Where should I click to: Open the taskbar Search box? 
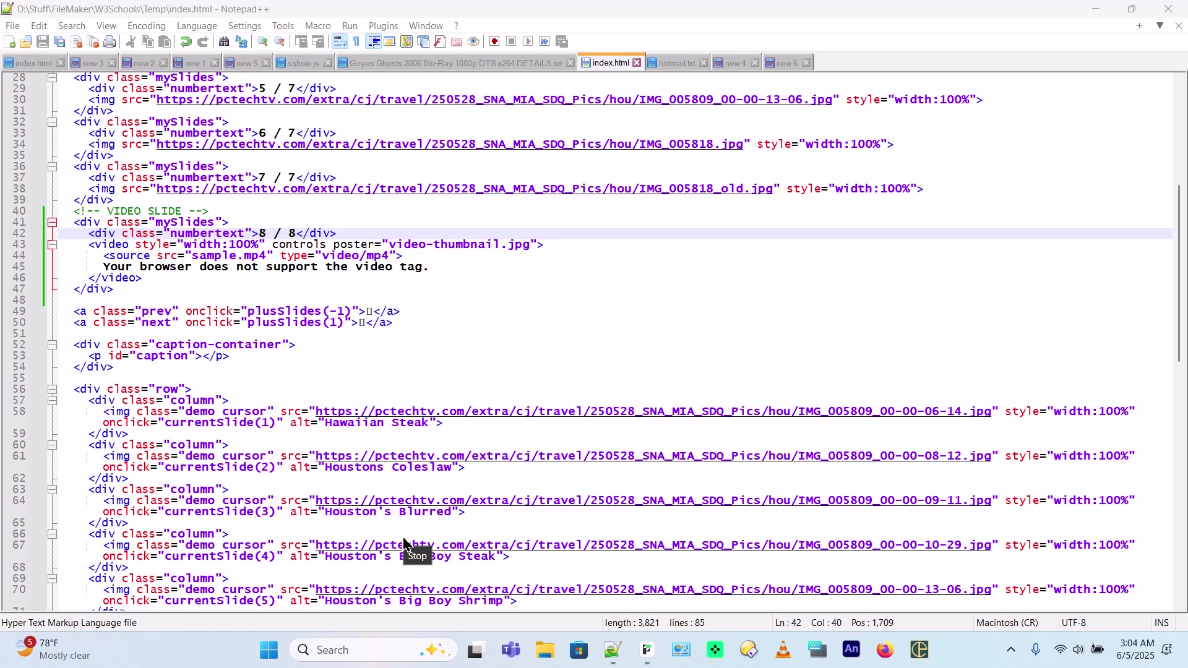click(373, 650)
